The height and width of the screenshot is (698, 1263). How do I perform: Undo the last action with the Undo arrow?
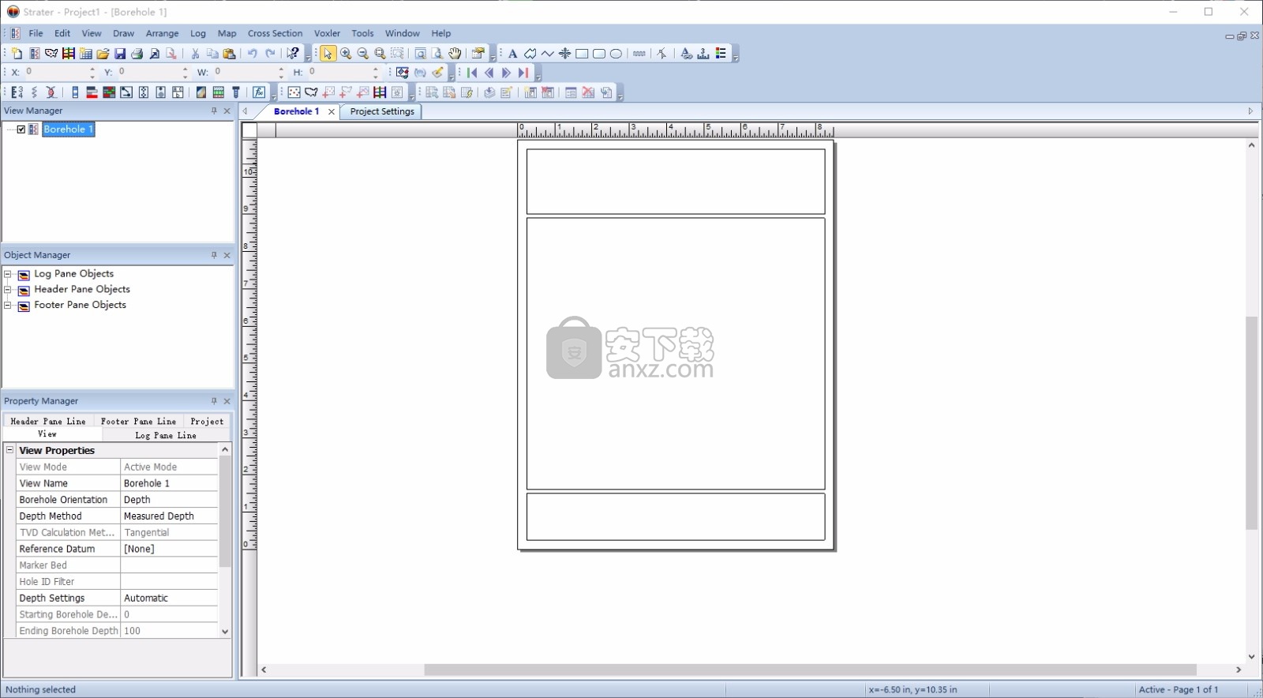tap(253, 54)
